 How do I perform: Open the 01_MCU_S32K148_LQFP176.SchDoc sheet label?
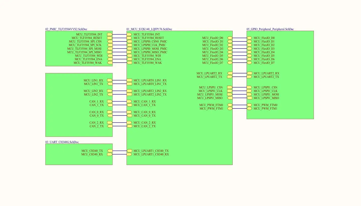click(149, 29)
